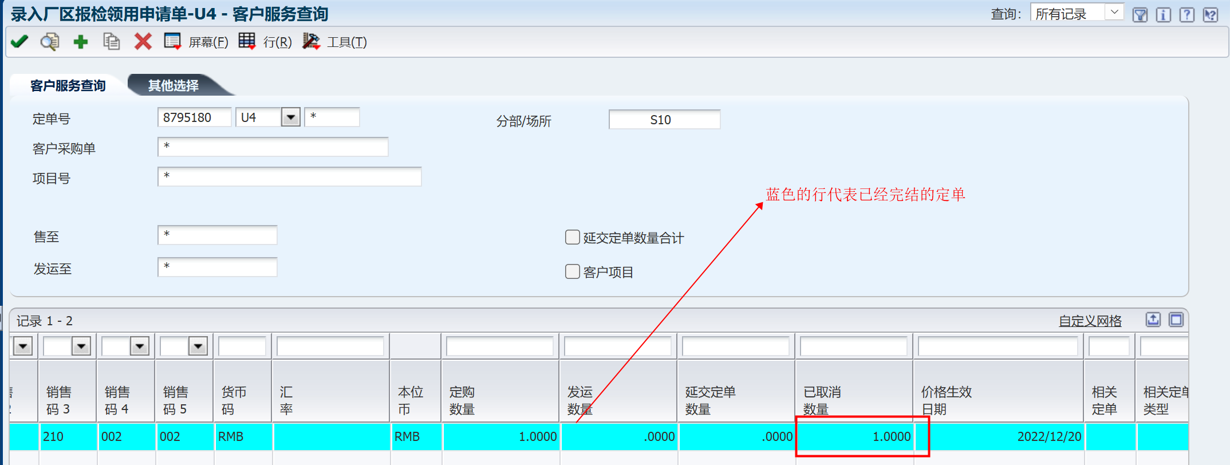Click the 发运数量 column filter field
Viewport: 1230px width, 465px height.
618,346
